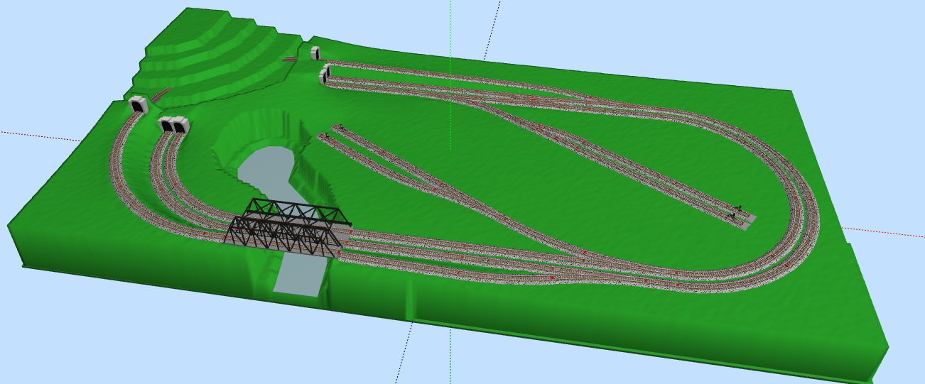Select the leftmost single tunnel portal
The width and height of the screenshot is (925, 384).
(138, 106)
